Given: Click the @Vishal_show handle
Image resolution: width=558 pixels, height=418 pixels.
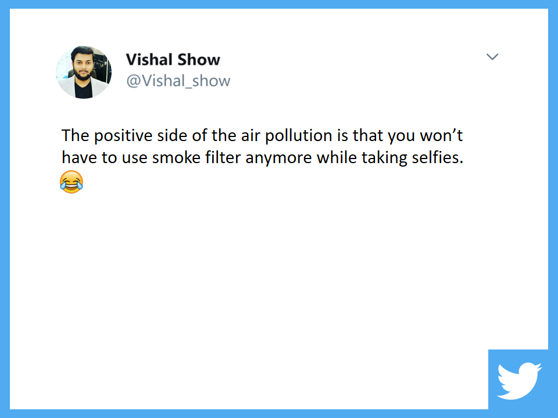Looking at the screenshot, I should coord(178,81).
